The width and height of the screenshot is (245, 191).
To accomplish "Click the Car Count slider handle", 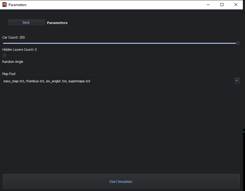I will tap(238, 43).
